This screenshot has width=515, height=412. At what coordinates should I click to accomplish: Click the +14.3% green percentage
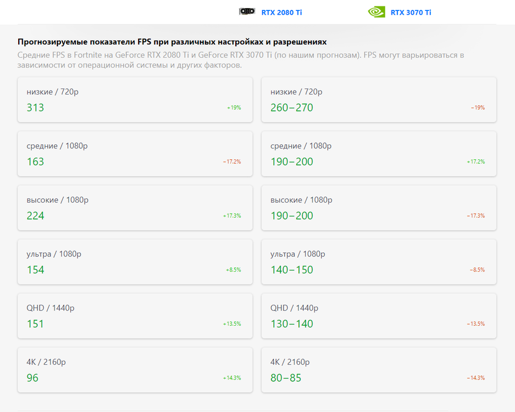232,378
